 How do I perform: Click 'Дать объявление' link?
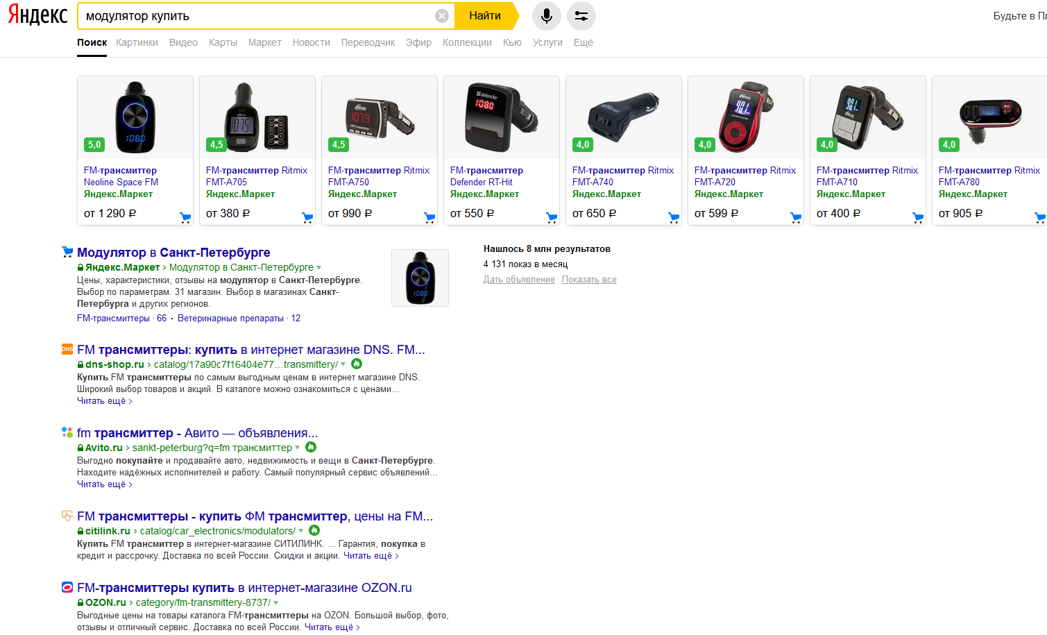[519, 280]
